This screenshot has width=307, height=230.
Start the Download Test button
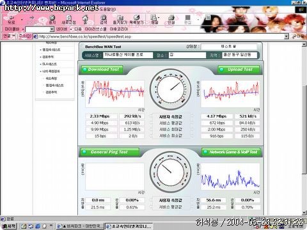102,70
